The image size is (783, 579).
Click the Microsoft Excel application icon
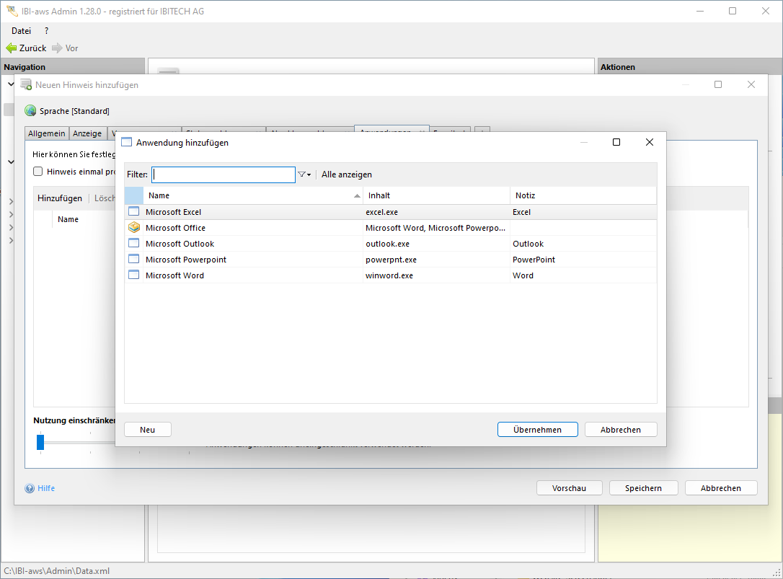point(133,212)
